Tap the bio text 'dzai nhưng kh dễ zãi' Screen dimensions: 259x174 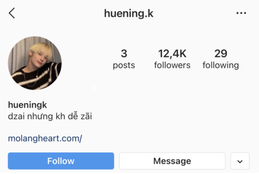click(x=50, y=116)
